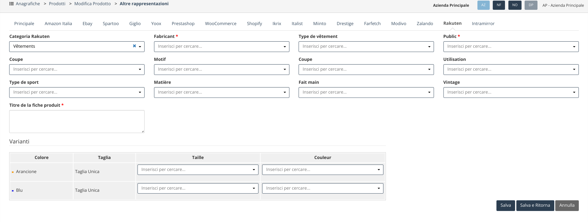Open the Fait main dropdown
The image size is (588, 222).
366,92
